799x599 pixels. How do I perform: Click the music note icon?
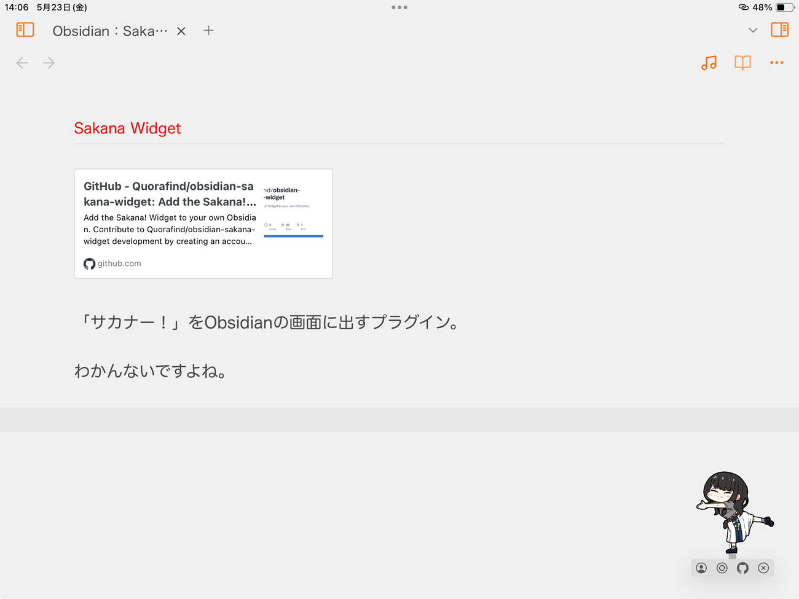(x=709, y=63)
